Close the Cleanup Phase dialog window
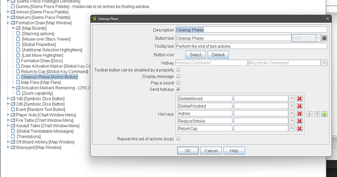 coord(328,19)
